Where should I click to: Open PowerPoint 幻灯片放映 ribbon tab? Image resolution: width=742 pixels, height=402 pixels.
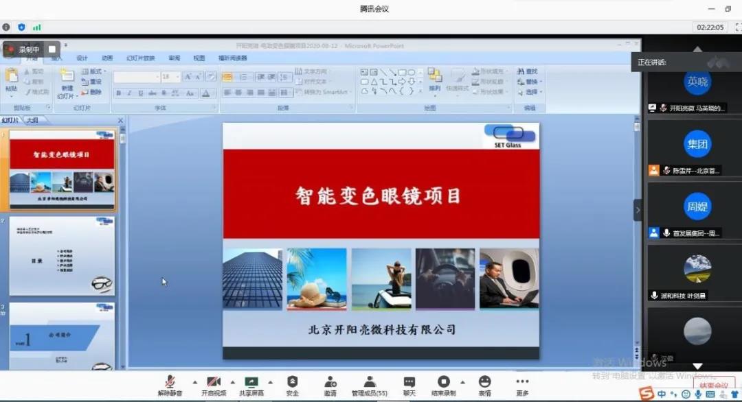point(141,58)
